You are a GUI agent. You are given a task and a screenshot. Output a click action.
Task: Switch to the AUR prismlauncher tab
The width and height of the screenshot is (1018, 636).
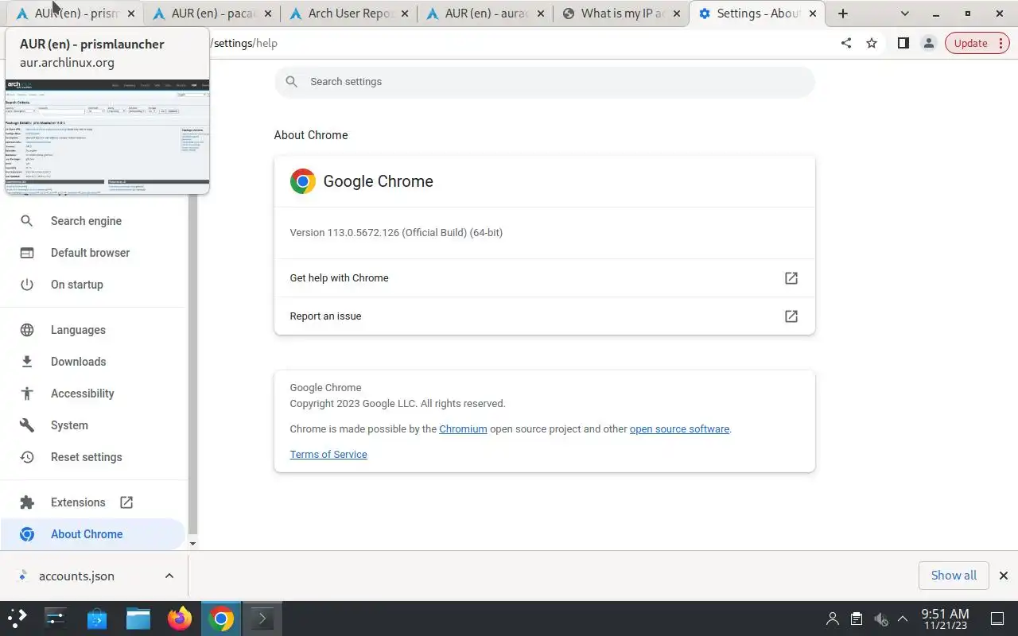pos(75,14)
